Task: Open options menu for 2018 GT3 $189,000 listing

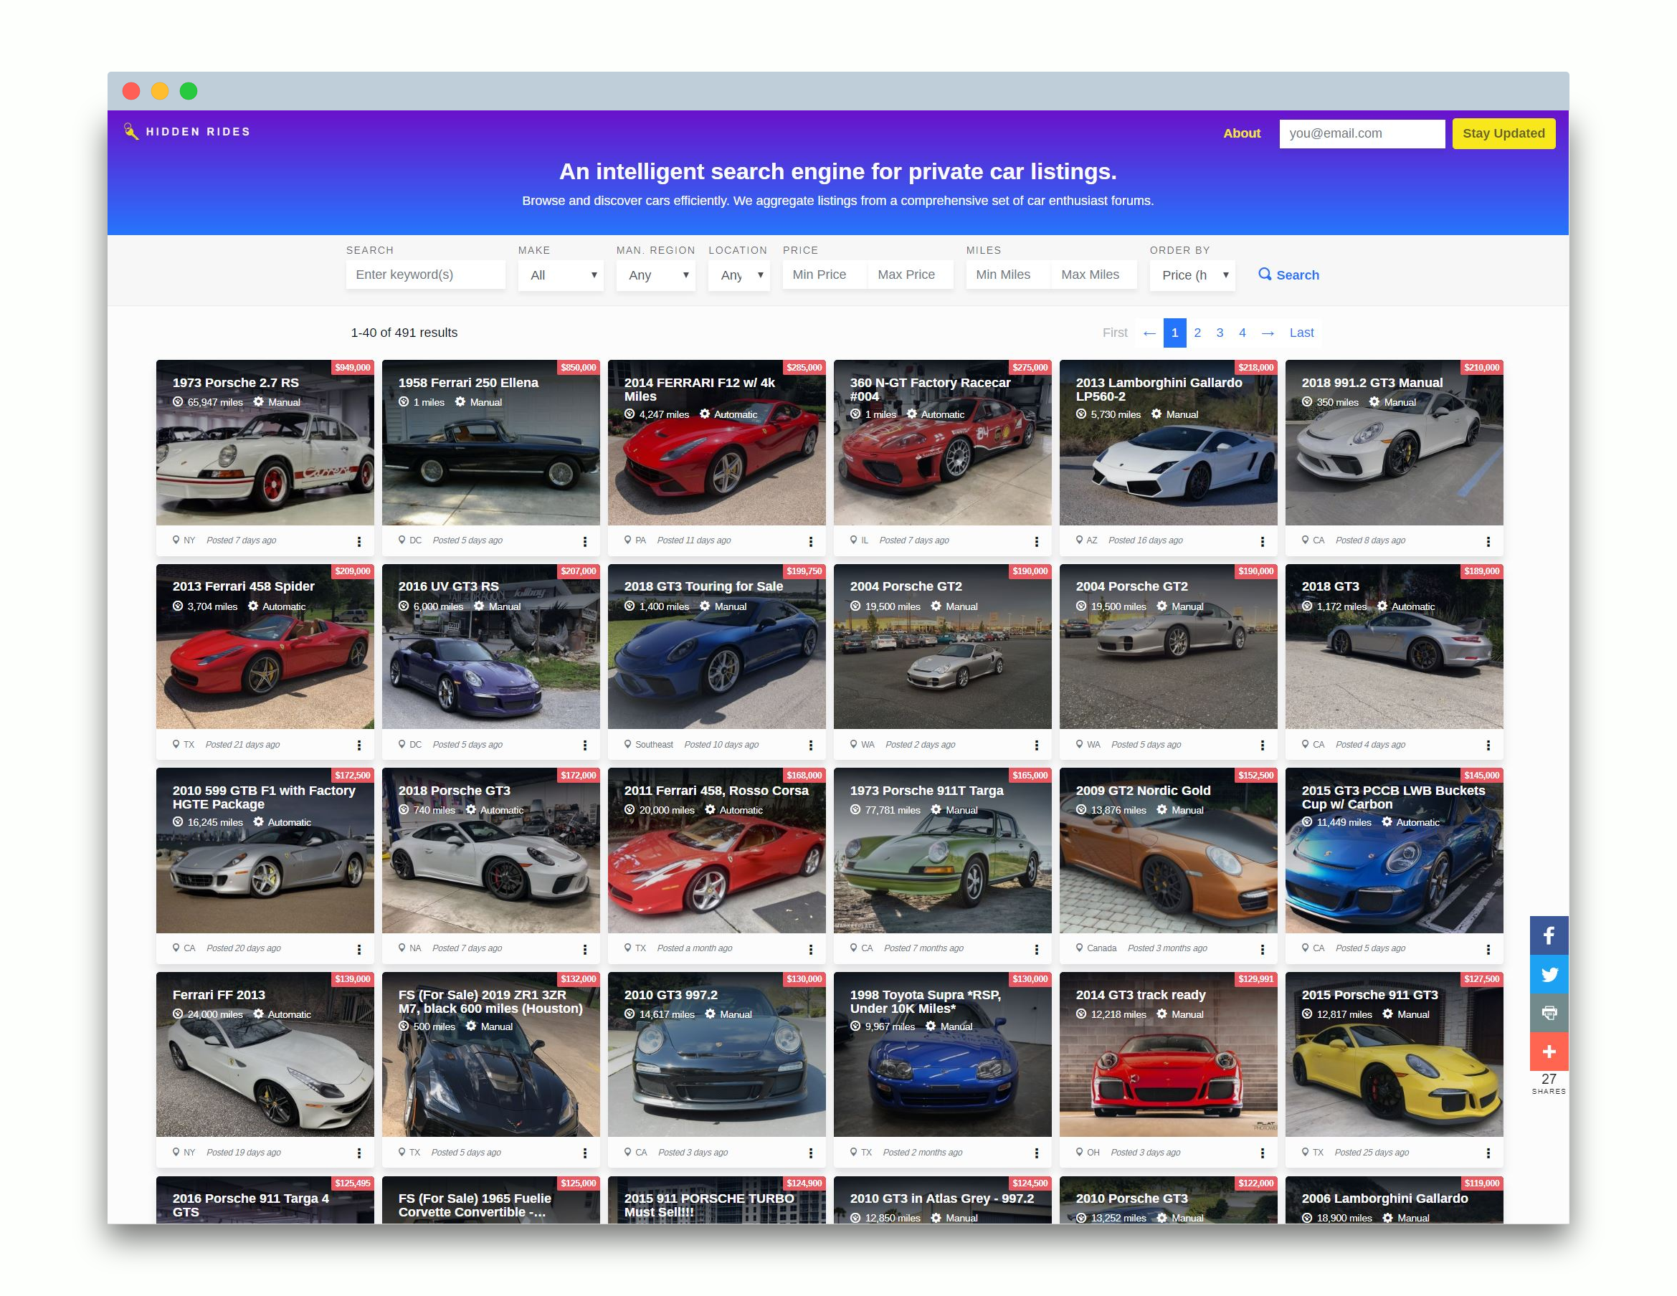Action: click(x=1487, y=745)
